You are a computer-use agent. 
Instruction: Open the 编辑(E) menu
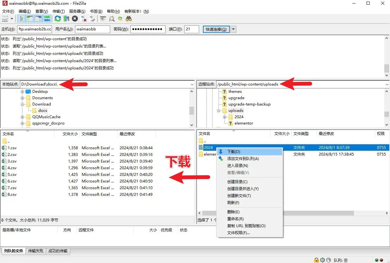[x=25, y=11]
